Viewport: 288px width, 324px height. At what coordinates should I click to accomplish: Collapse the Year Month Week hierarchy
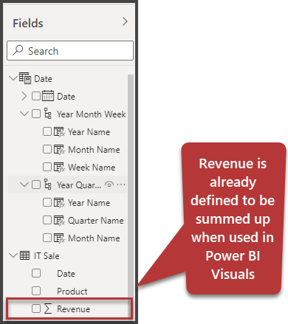tap(24, 114)
